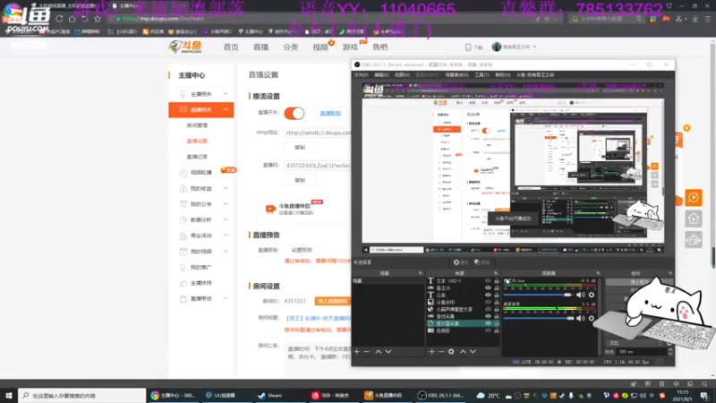Viewport: 716px width, 403px height.
Task: Open settings gear of OBS 麦克风 mixer channel
Action: [592, 295]
